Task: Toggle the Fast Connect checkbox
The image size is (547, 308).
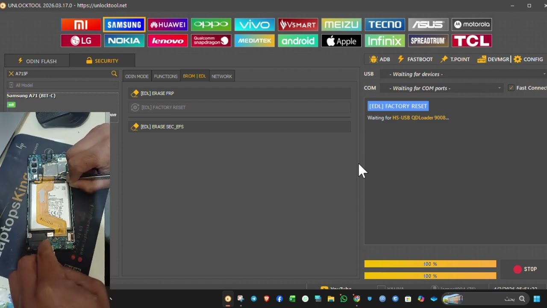Action: 511,88
